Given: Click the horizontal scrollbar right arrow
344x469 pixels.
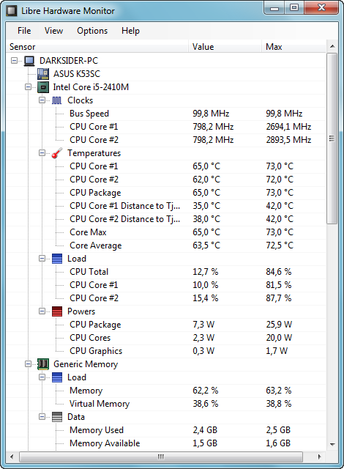Looking at the screenshot, I should (319, 457).
